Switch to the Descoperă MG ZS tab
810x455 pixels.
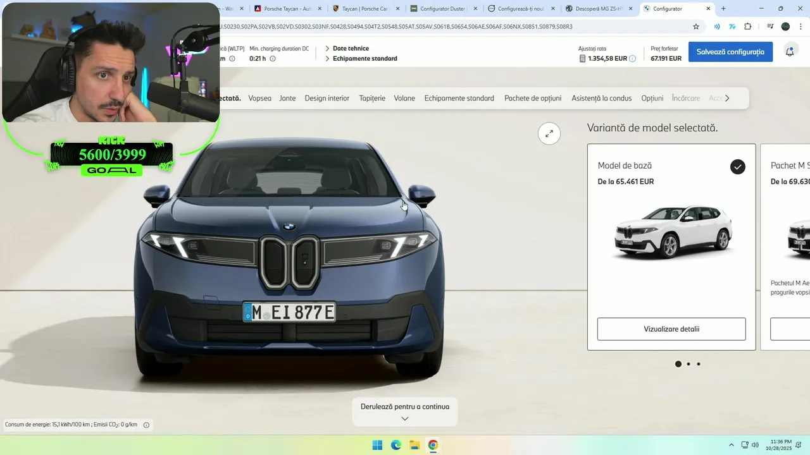(x=599, y=9)
